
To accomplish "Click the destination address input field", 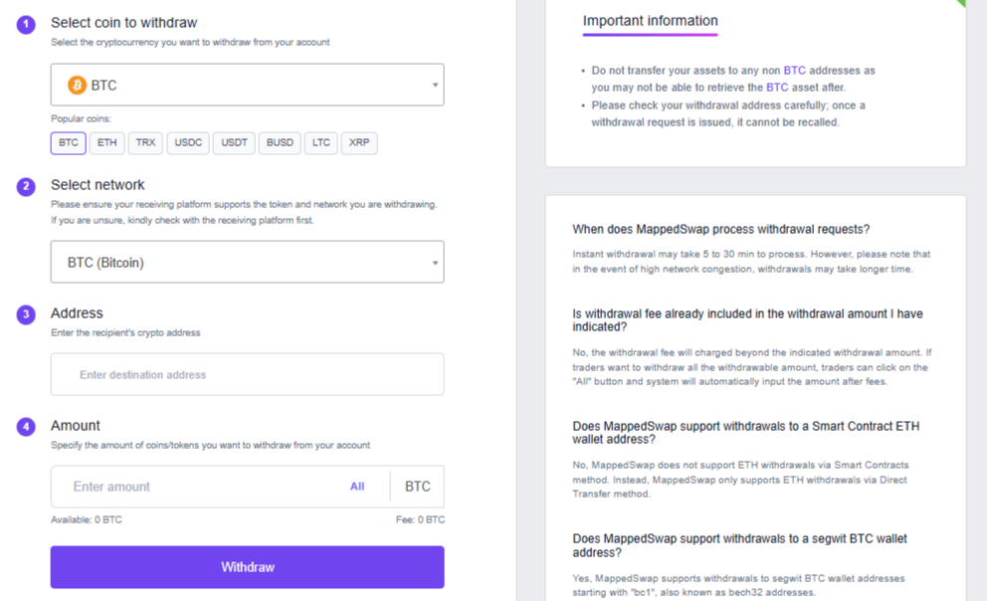I will (247, 375).
